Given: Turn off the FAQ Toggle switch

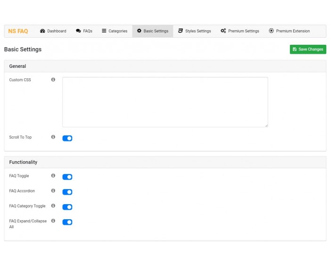Looking at the screenshot, I should click(x=67, y=177).
